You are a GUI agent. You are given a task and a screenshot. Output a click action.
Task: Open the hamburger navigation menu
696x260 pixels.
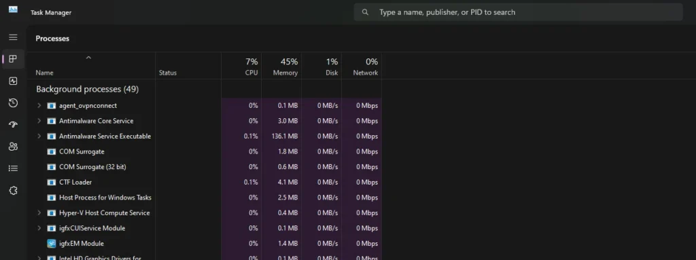click(13, 37)
